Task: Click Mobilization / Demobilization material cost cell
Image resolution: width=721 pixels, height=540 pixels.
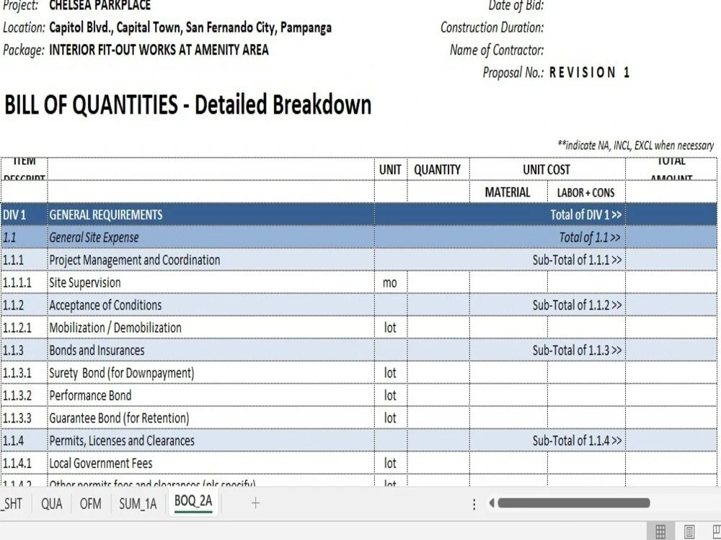Action: [508, 328]
